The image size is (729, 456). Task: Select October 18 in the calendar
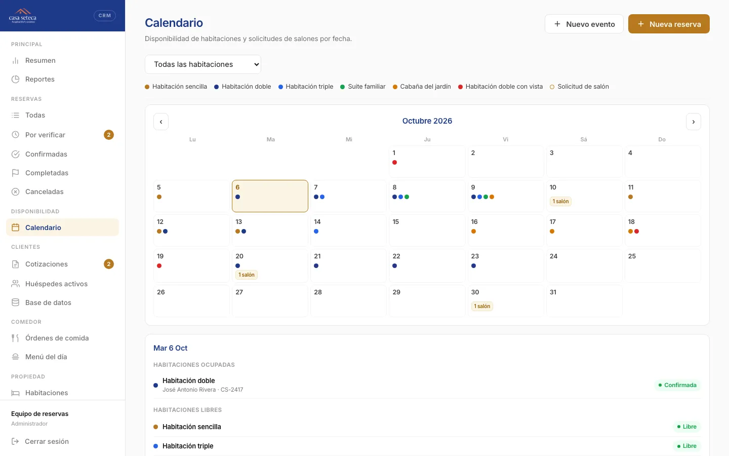[x=663, y=231]
